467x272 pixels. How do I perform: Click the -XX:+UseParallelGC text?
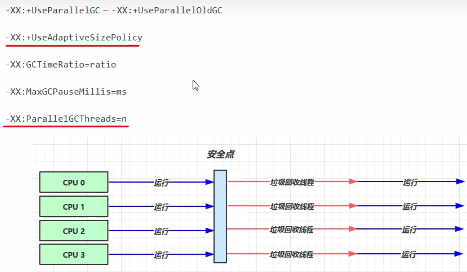pos(53,10)
